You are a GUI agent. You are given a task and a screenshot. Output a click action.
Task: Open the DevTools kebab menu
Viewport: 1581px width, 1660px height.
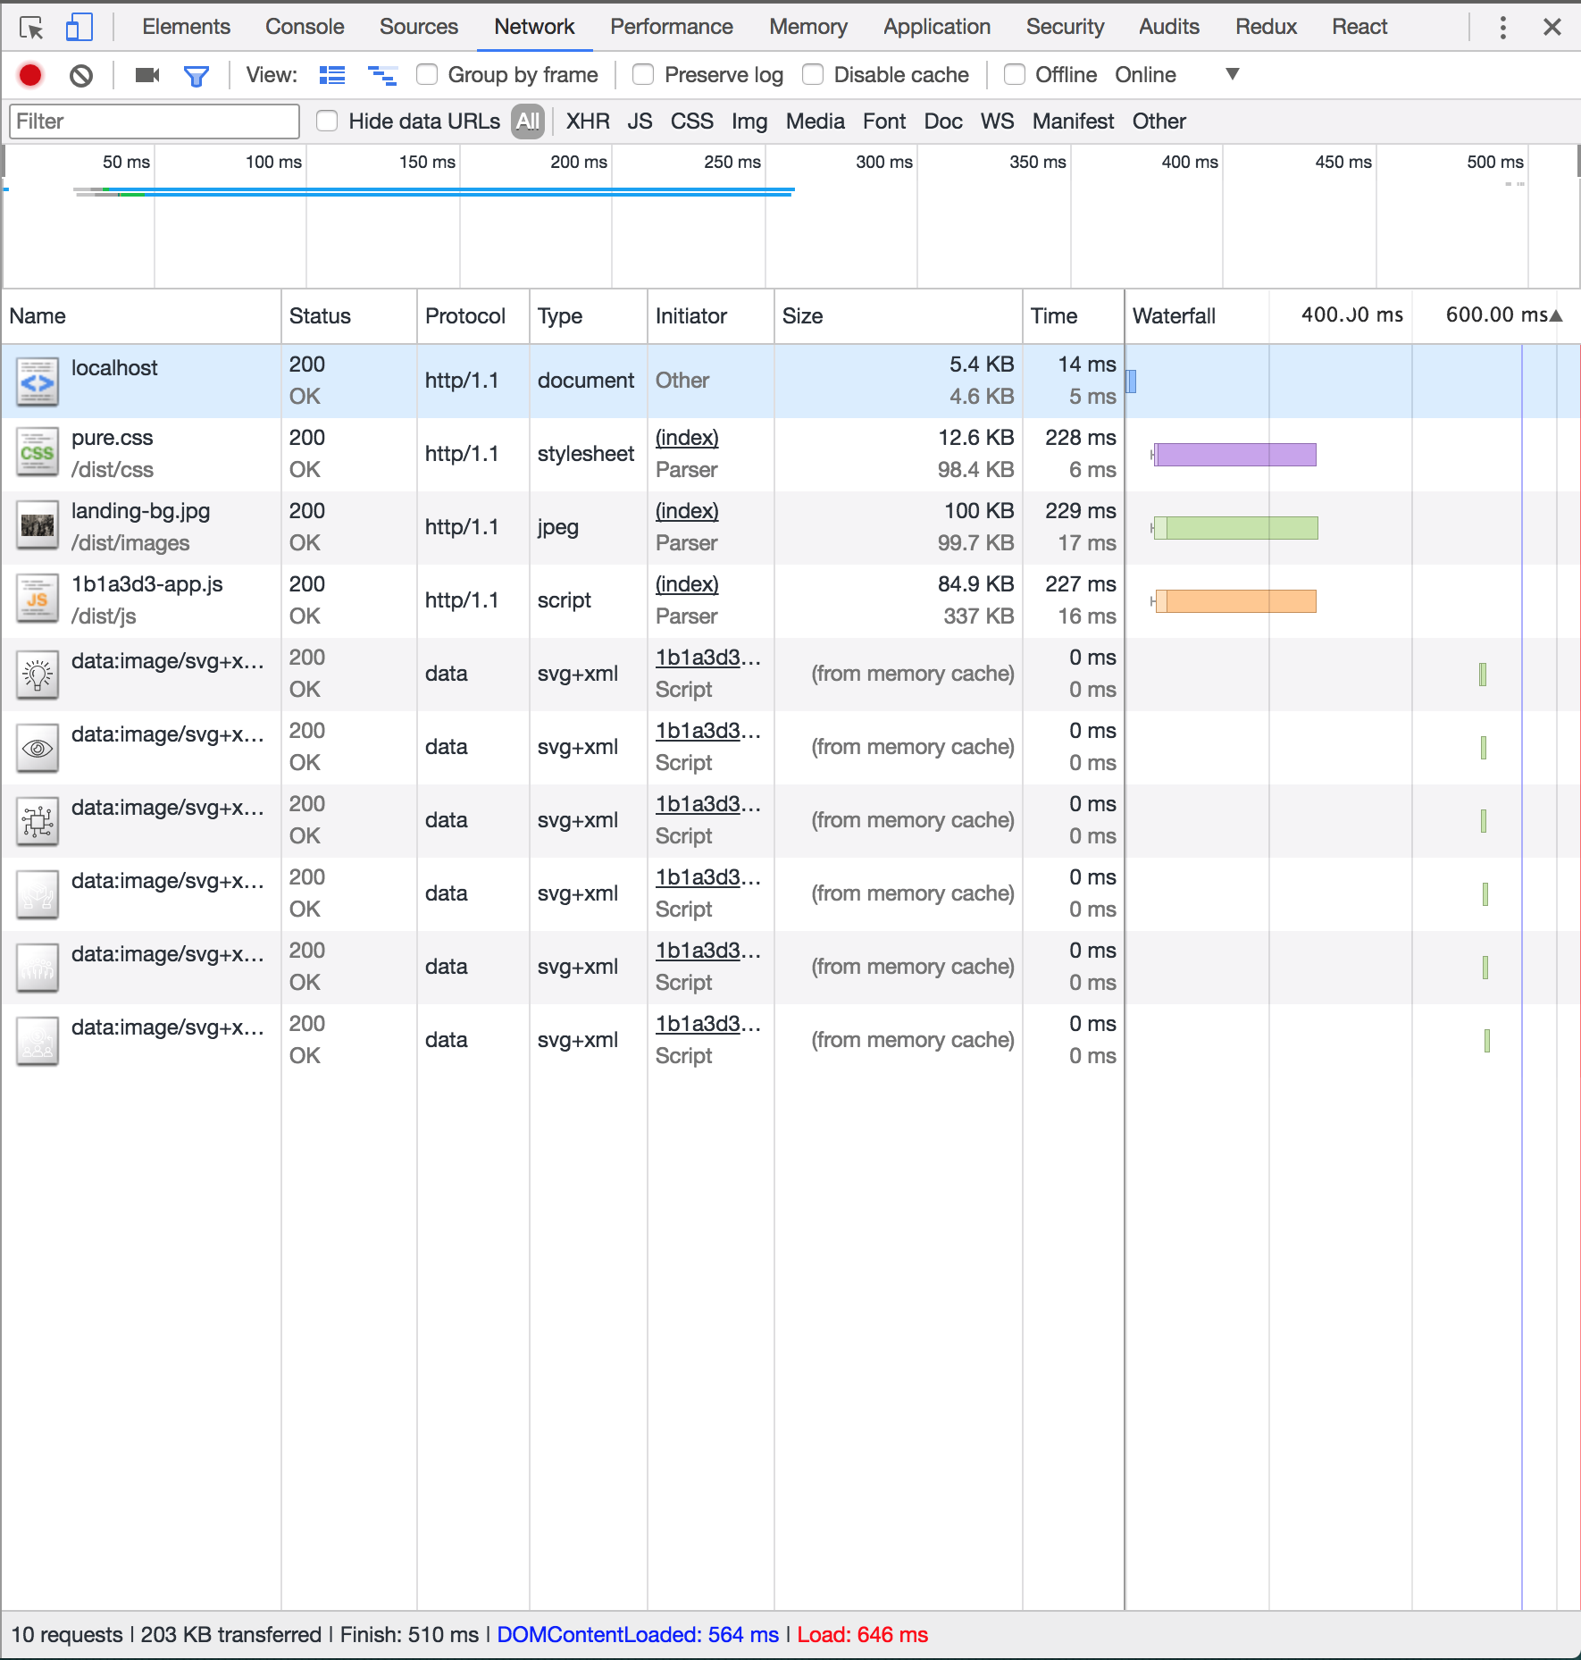click(1503, 27)
